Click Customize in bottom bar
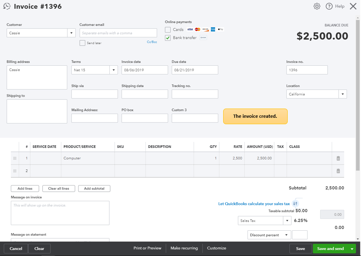Screen dimensions: 361x256 pos(216,248)
